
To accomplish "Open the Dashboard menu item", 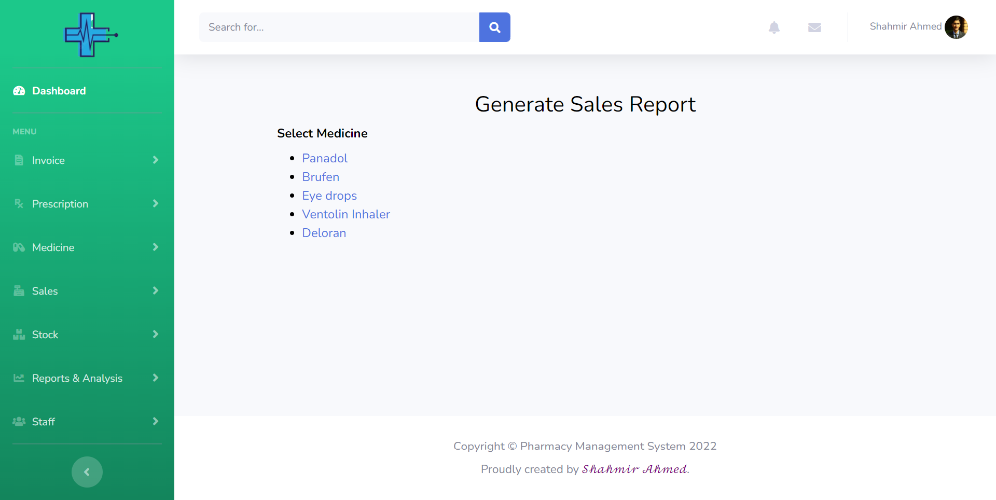I will coord(59,91).
